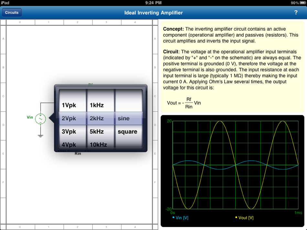Tap the Vout formula in the concept panel
This screenshot has width=307, height=230.
click(x=184, y=103)
